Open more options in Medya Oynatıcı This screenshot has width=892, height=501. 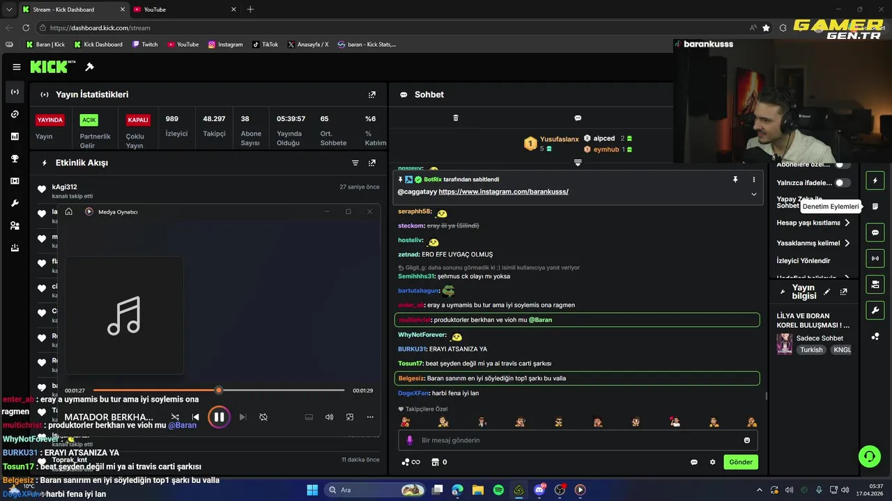370,417
